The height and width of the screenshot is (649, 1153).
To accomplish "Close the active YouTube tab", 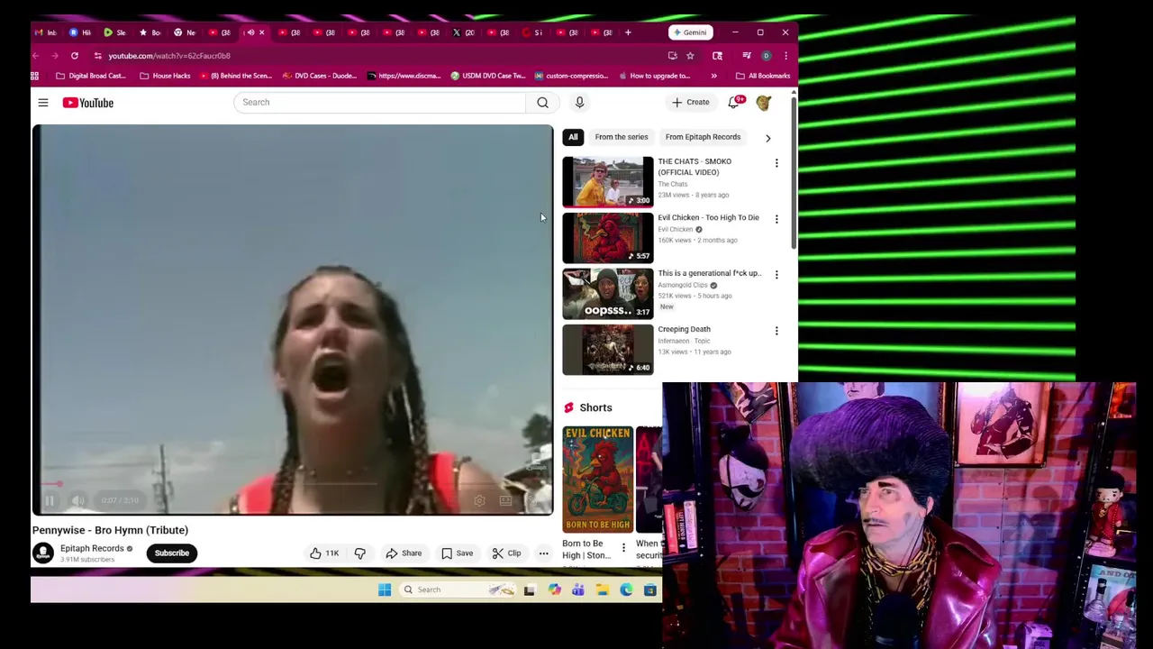I will 261,32.
